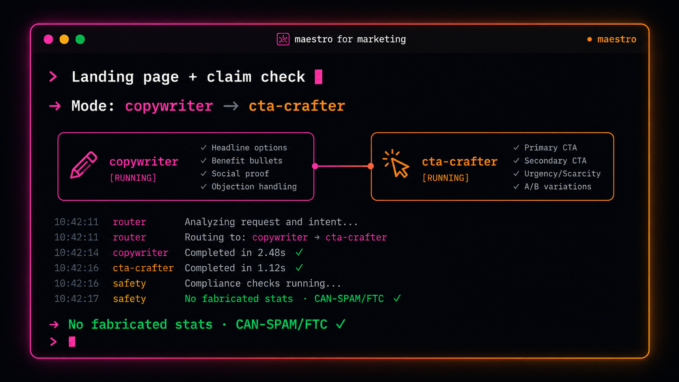The width and height of the screenshot is (679, 382).
Task: Click the yellow minimize window dot
Action: click(64, 39)
